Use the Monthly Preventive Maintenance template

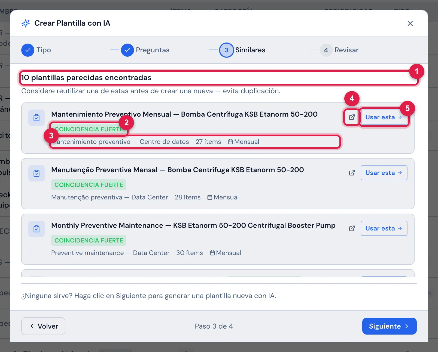point(384,228)
